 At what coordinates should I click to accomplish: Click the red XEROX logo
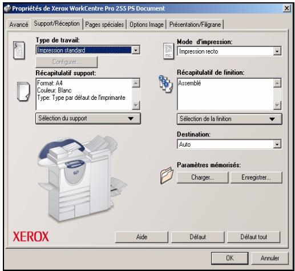pos(31,236)
